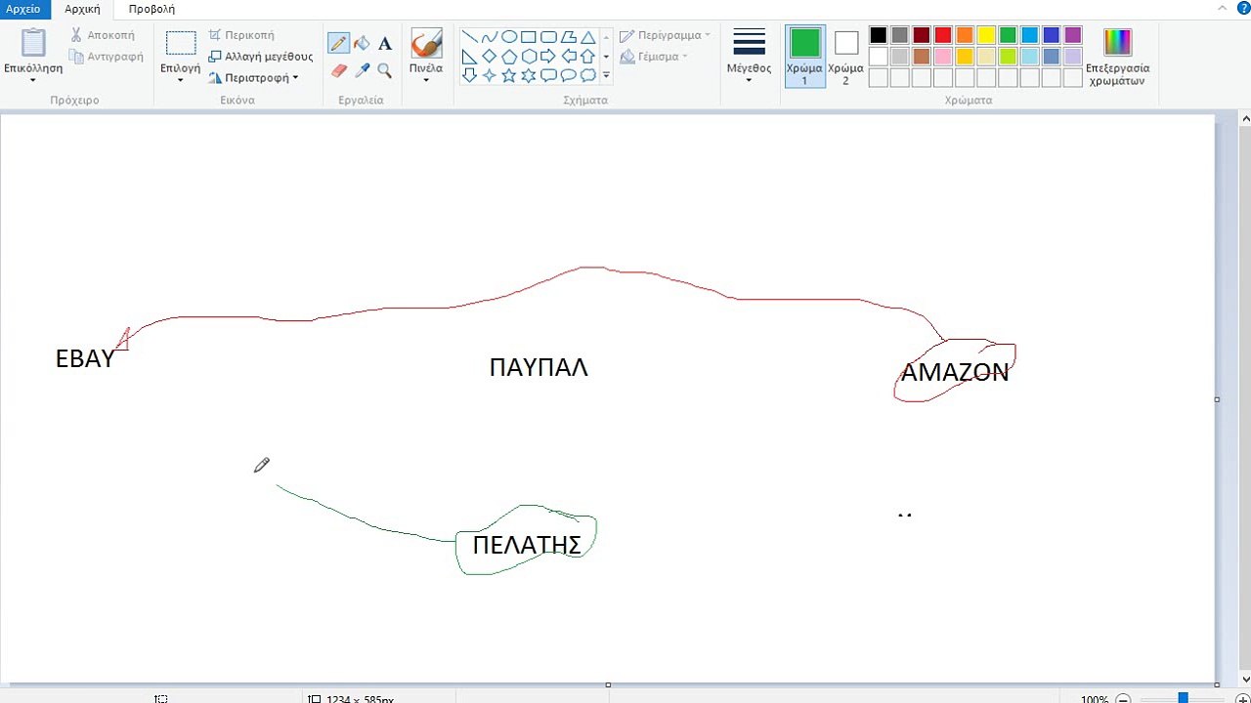Open Επεξεργασία χρωμάτων color editor
The image size is (1251, 703).
click(1117, 57)
